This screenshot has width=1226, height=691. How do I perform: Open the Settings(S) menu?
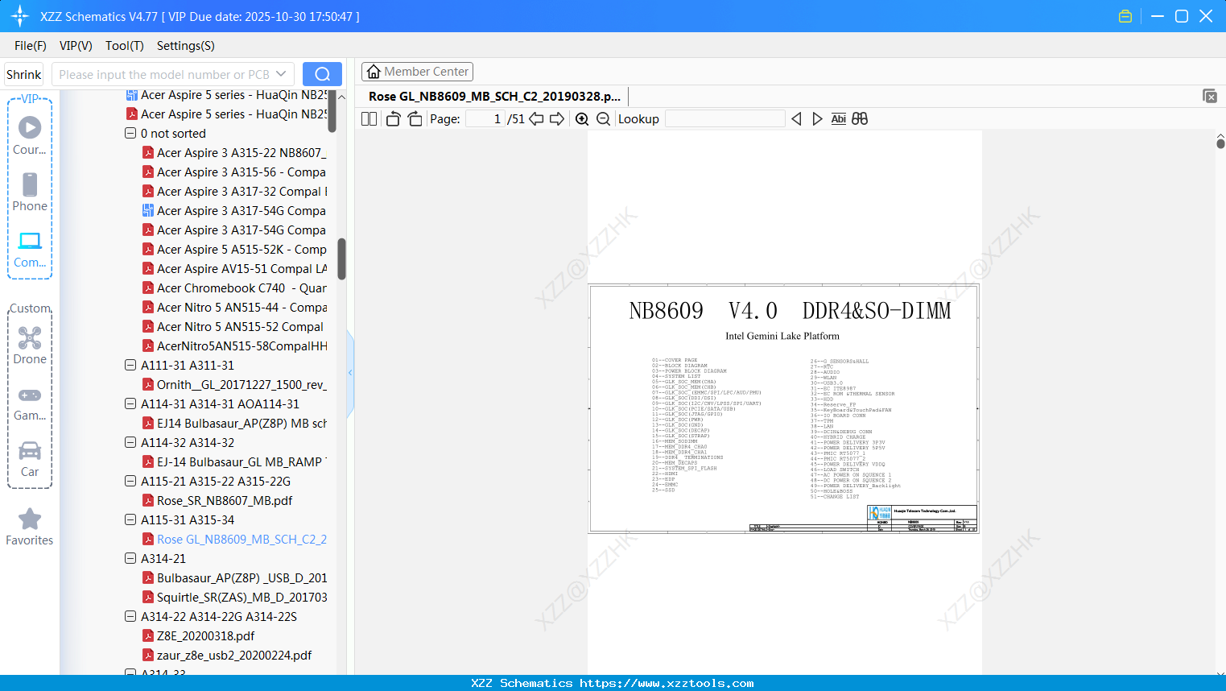point(186,46)
